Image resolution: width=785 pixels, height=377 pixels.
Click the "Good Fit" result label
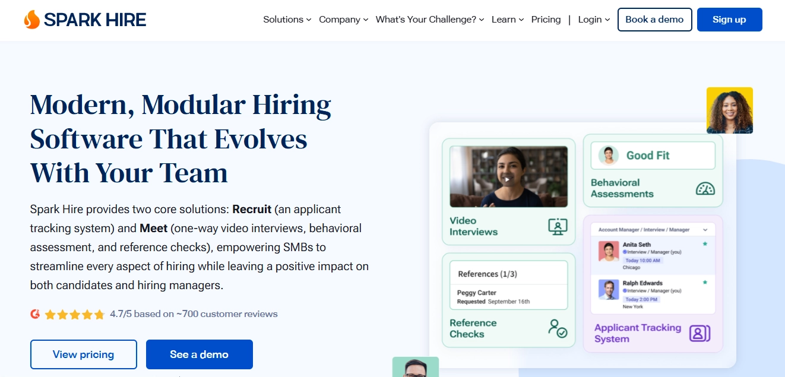click(x=648, y=156)
